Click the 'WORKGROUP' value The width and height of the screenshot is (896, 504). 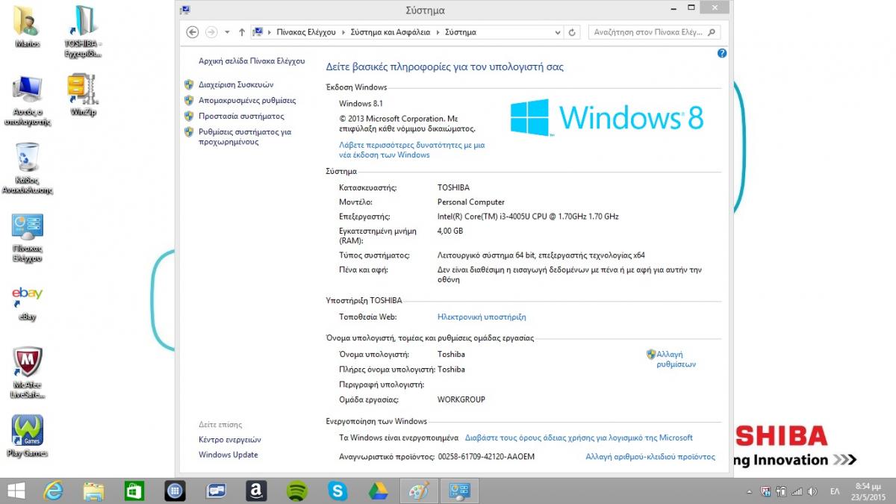coord(461,399)
